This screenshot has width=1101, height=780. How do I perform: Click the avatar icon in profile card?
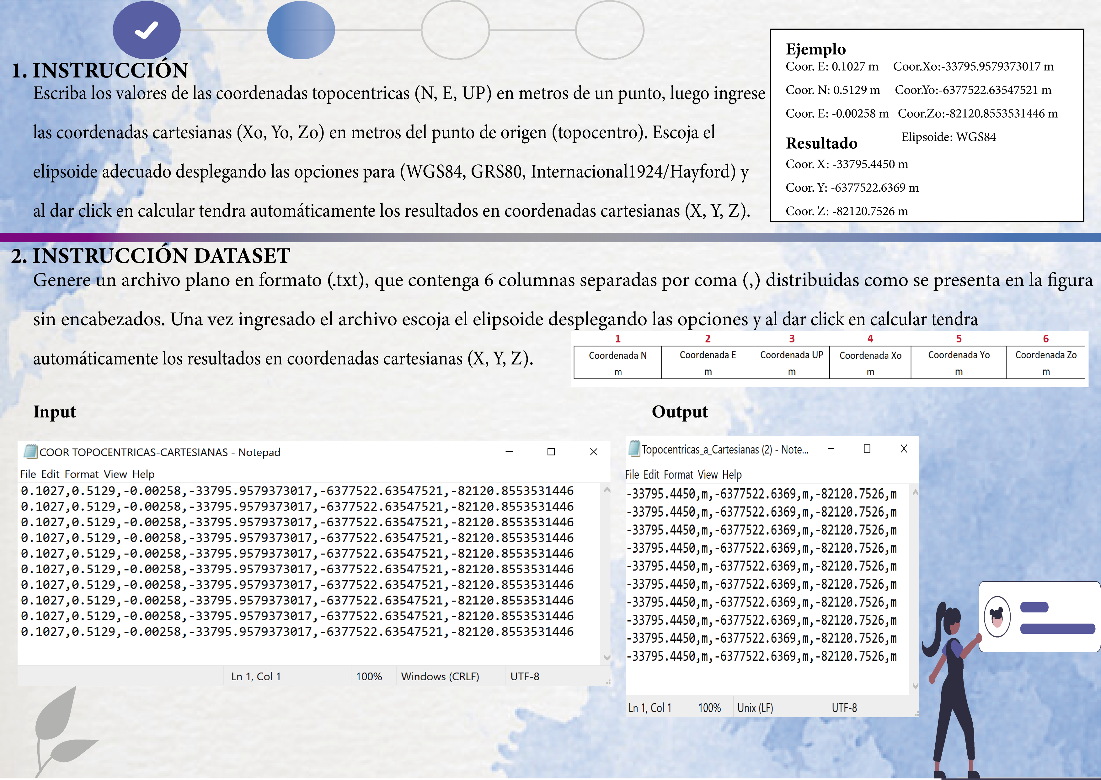[997, 616]
